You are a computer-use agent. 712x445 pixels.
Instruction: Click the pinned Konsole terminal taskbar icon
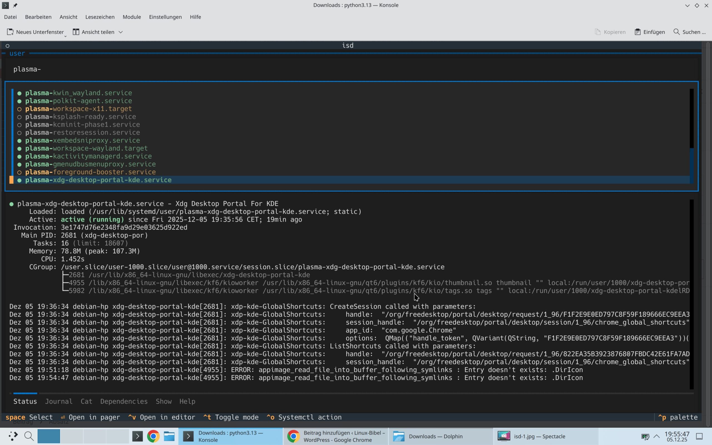(x=137, y=436)
